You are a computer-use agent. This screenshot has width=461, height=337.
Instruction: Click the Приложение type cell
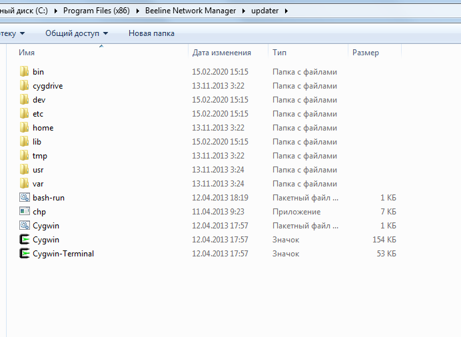[296, 212]
